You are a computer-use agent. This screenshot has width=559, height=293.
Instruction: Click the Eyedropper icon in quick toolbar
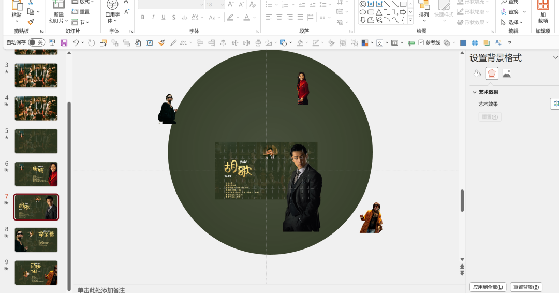(x=173, y=43)
